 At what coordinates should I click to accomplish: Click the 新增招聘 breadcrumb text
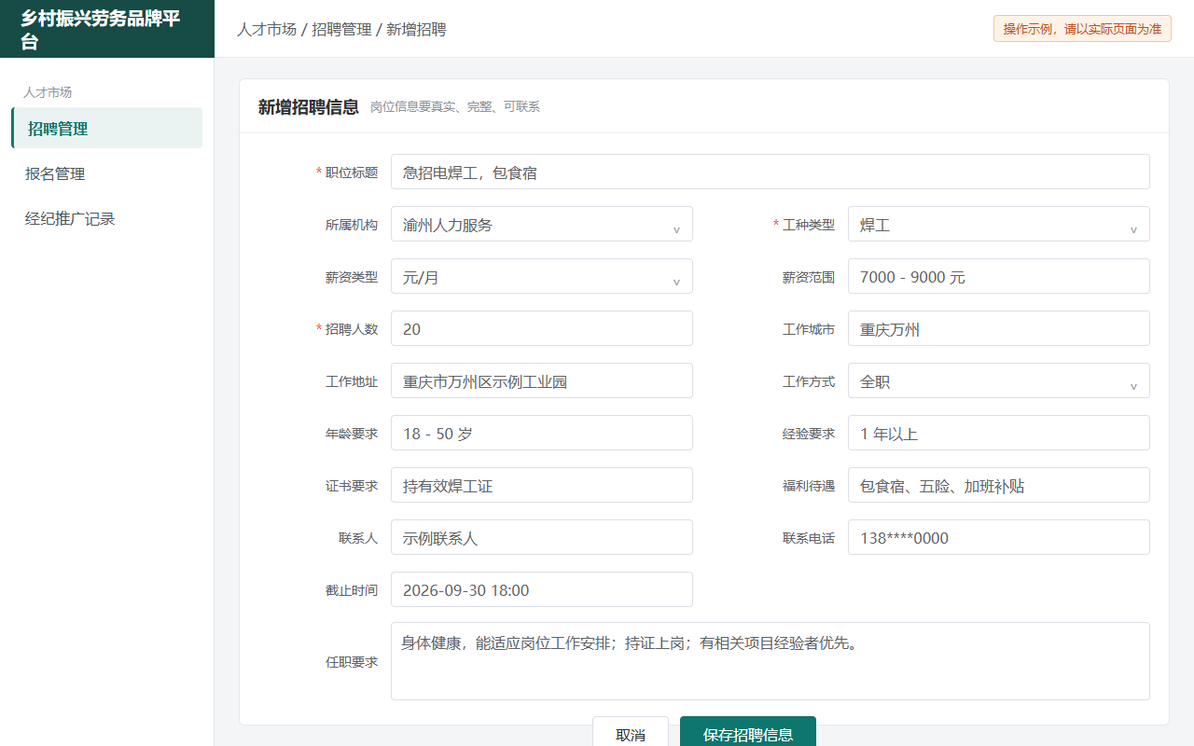[x=416, y=29]
